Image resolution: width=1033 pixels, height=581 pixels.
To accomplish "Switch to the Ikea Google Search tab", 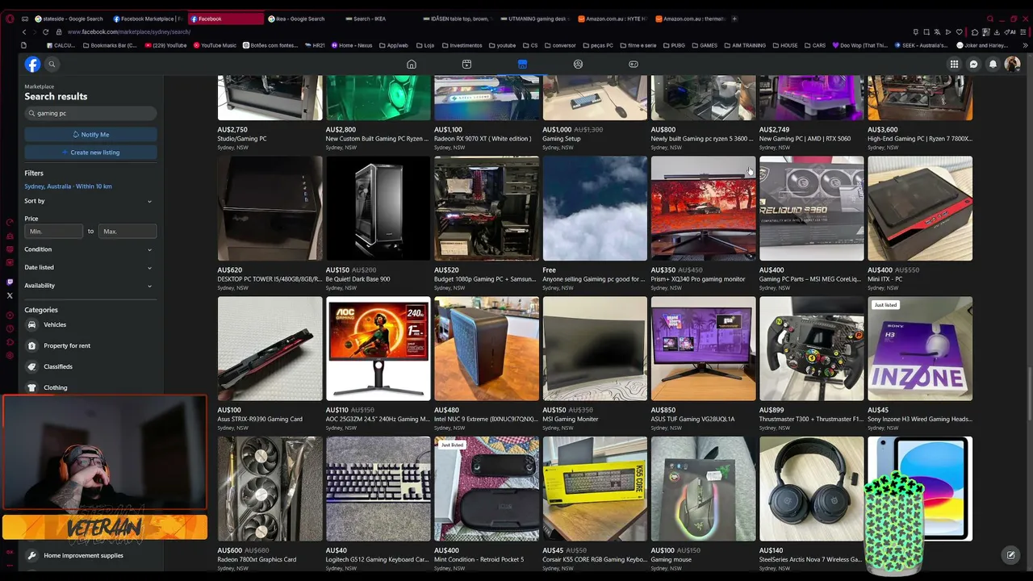I will click(300, 19).
